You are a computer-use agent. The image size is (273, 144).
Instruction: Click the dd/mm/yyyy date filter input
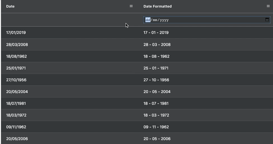(x=207, y=20)
